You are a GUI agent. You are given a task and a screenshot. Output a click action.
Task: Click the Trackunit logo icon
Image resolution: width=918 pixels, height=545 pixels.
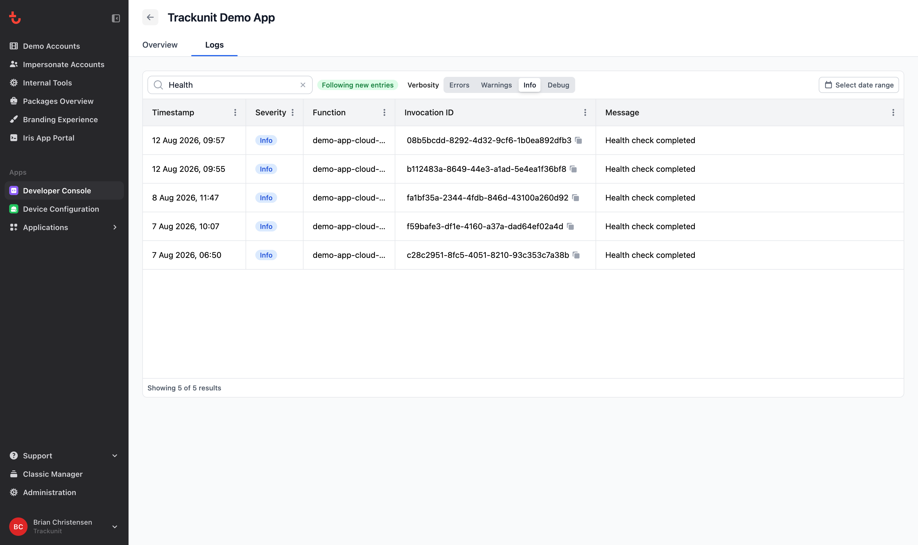point(15,17)
